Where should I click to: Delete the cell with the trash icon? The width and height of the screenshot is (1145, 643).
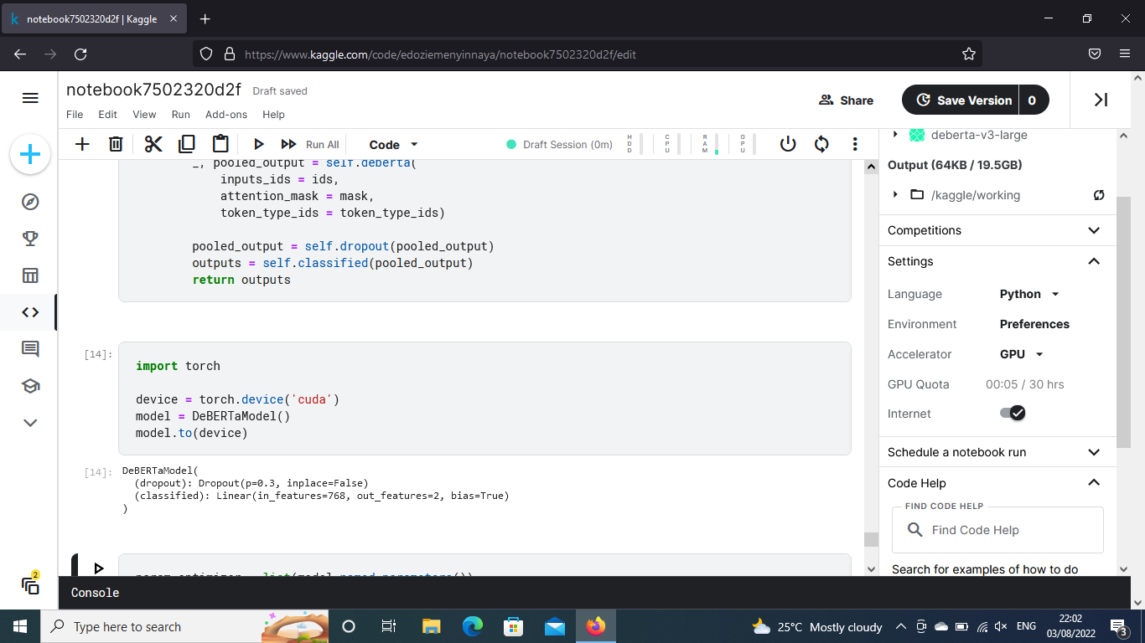pos(117,144)
